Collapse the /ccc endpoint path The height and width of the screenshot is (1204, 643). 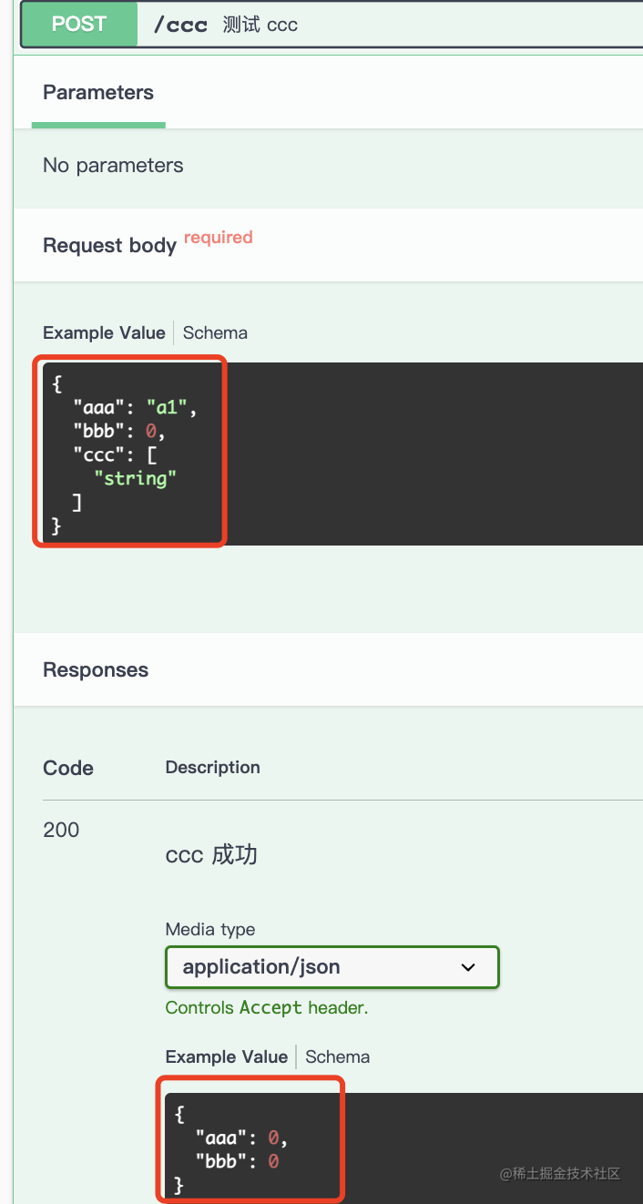[x=180, y=25]
